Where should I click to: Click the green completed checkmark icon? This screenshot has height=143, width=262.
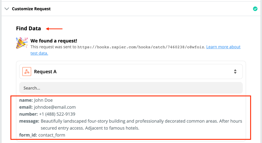click(x=255, y=9)
